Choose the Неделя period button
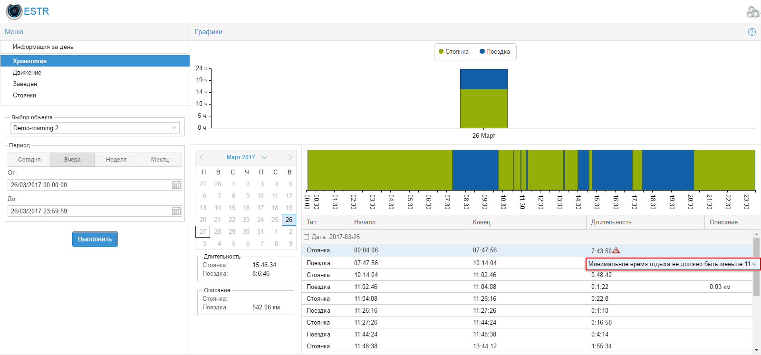 (116, 160)
